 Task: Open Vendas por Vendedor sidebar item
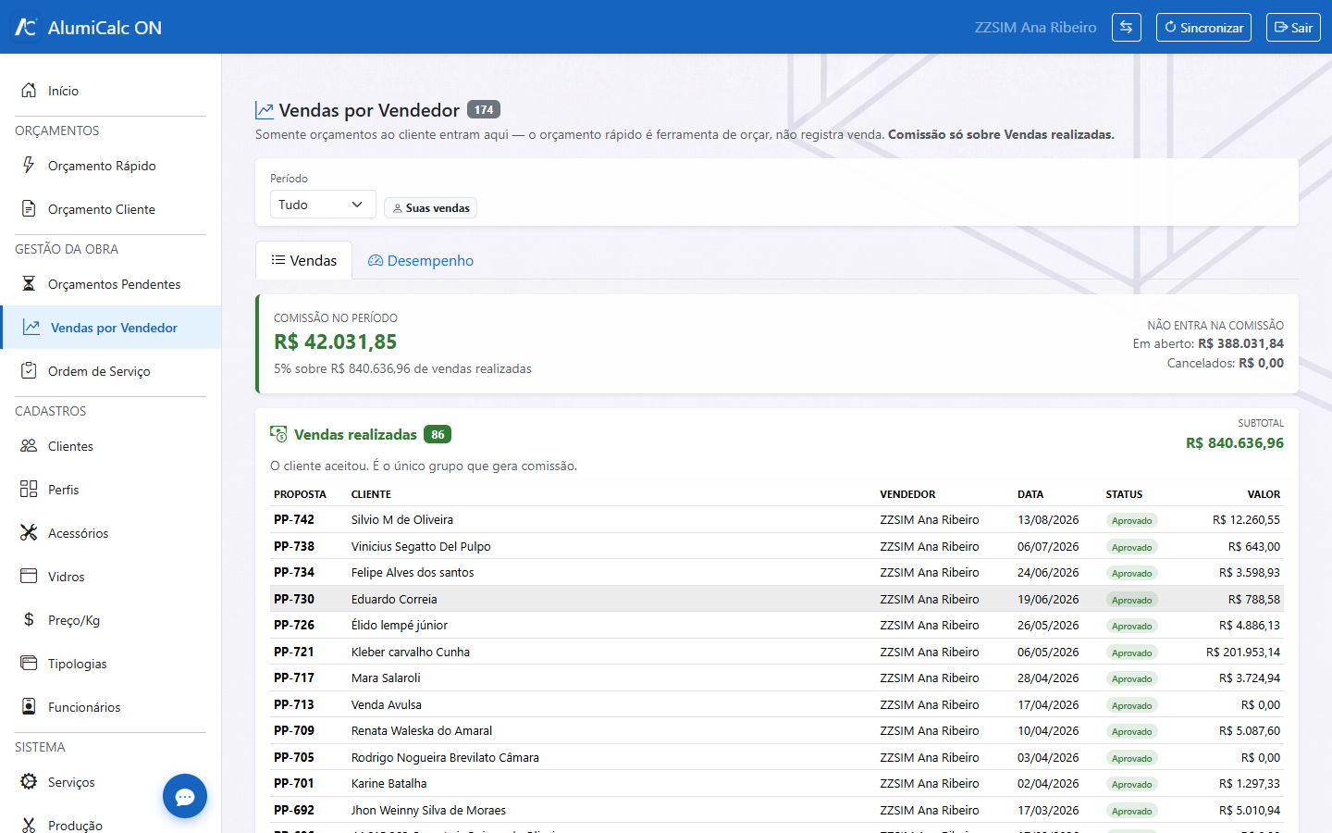click(x=111, y=328)
